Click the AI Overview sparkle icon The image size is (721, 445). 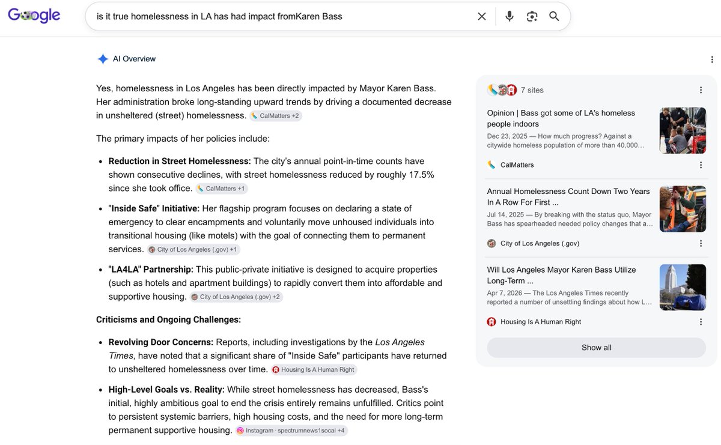[x=103, y=59]
